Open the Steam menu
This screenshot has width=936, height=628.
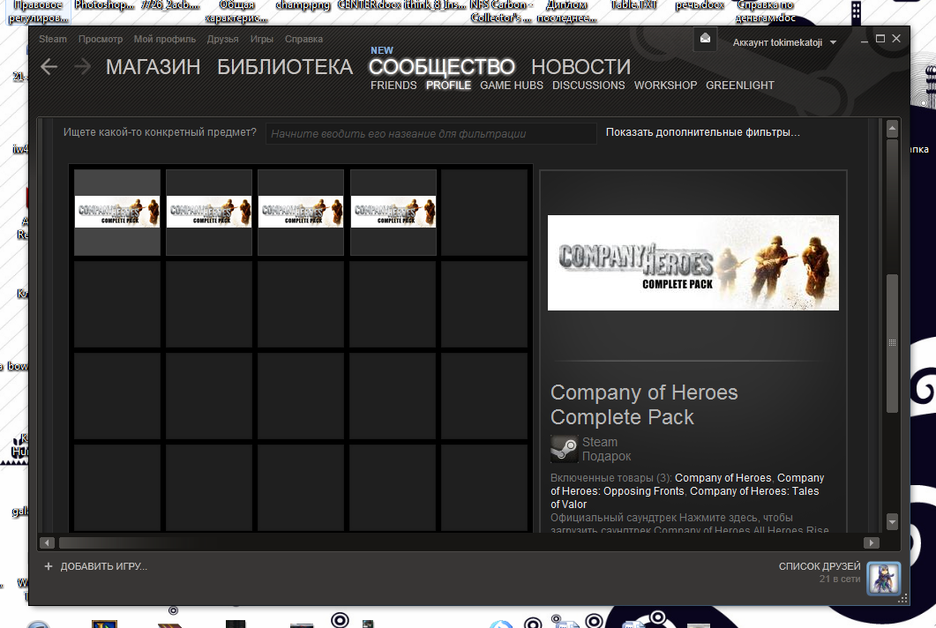click(53, 39)
